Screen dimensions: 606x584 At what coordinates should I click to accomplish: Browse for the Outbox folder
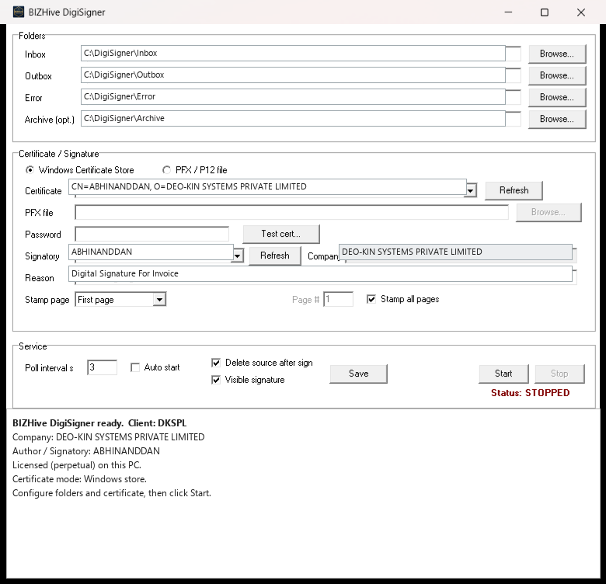click(557, 75)
